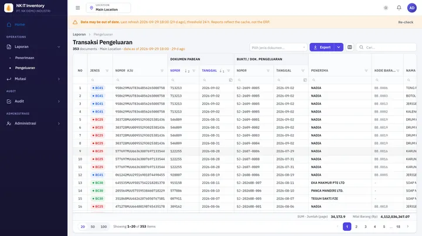Click BC25 badge in row 5

click(x=98, y=119)
